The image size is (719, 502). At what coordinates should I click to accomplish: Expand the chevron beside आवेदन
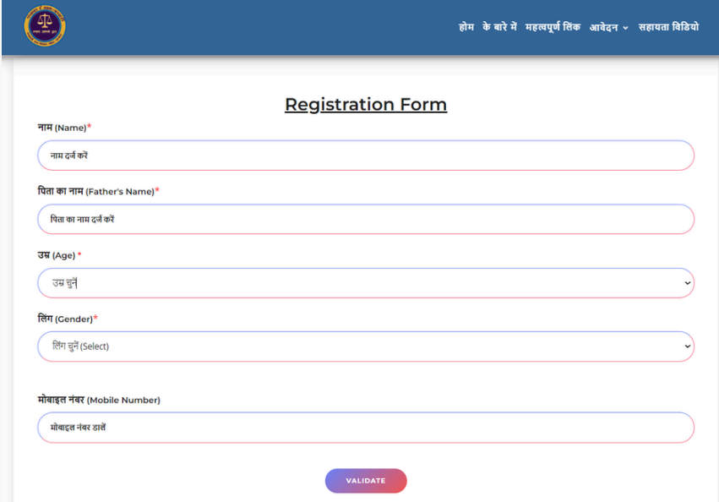tap(625, 28)
